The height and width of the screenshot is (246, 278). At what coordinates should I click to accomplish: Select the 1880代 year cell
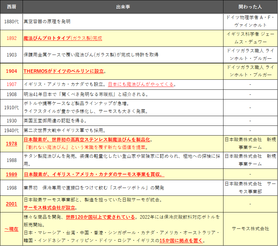(x=11, y=22)
